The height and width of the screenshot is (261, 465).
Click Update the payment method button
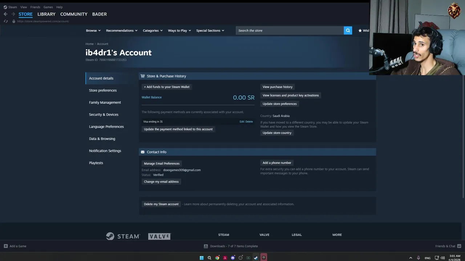point(178,129)
